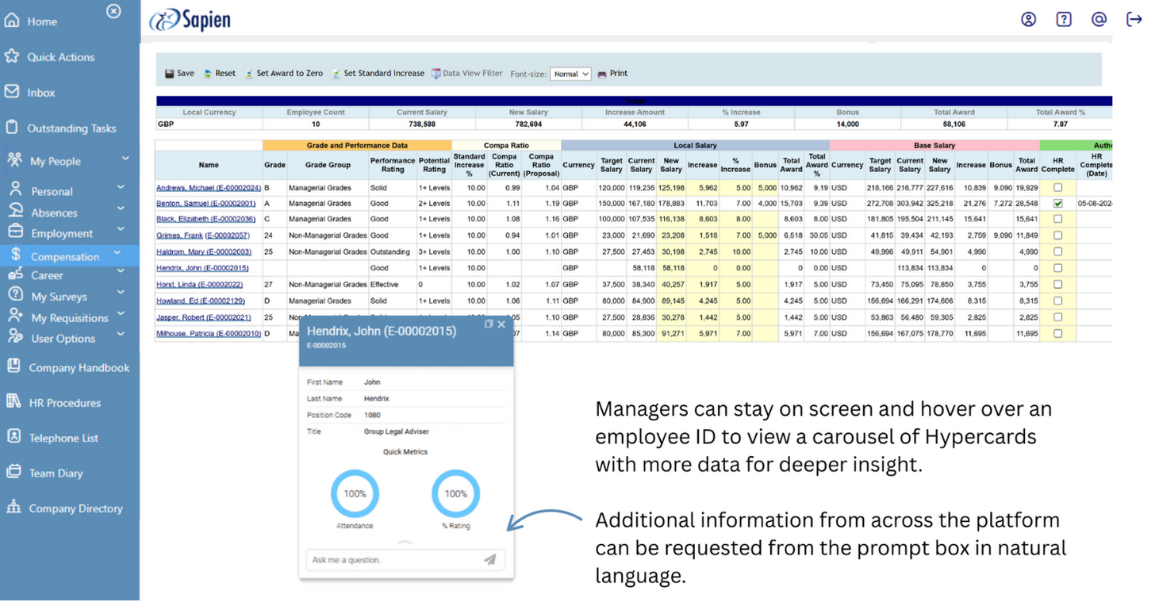Close the sidebar with the X icon

(113, 11)
